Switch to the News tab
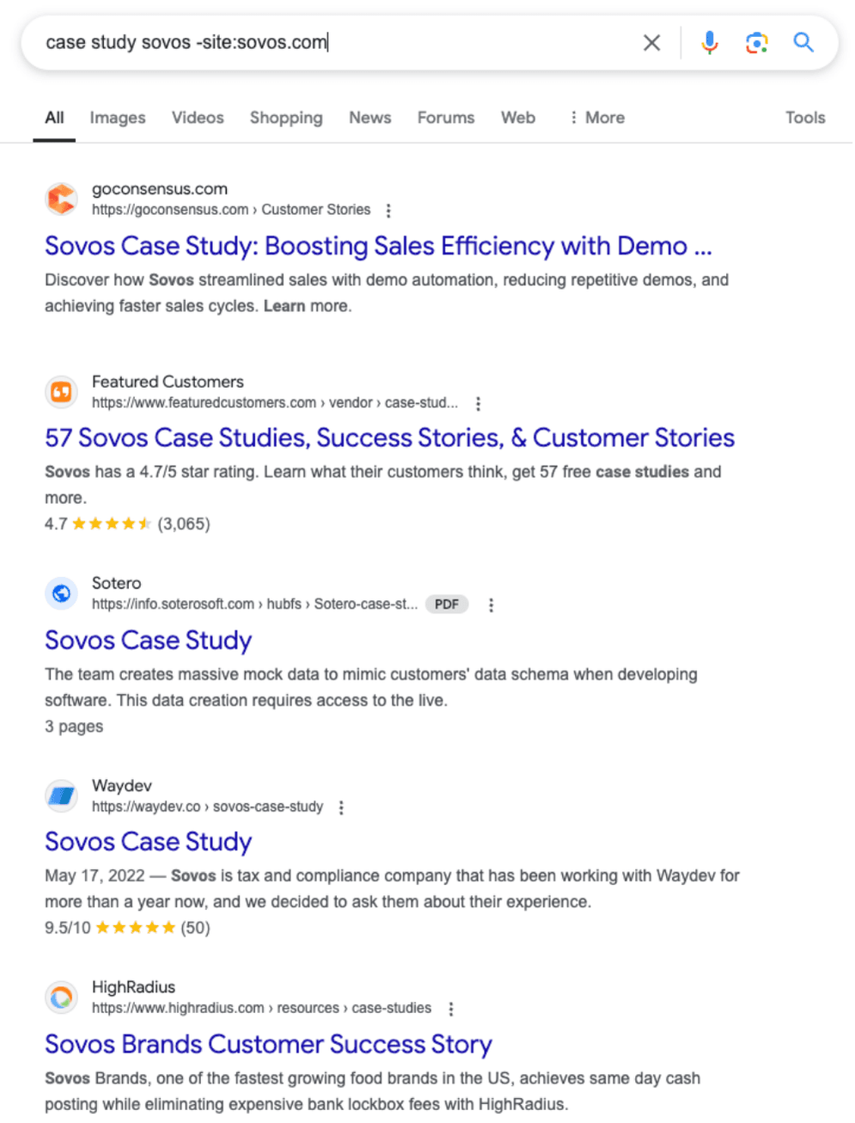 pos(369,118)
